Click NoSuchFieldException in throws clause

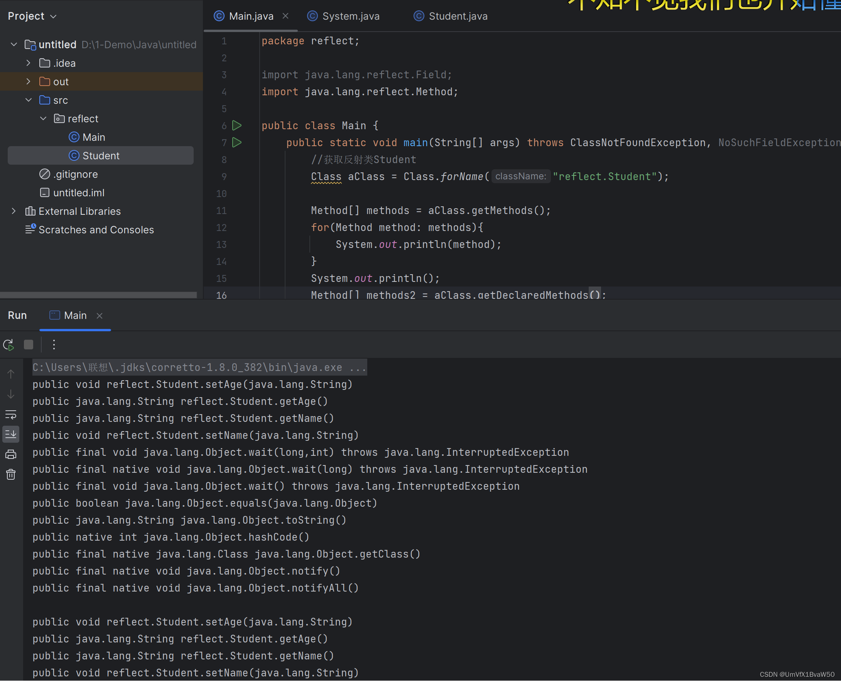coord(779,142)
